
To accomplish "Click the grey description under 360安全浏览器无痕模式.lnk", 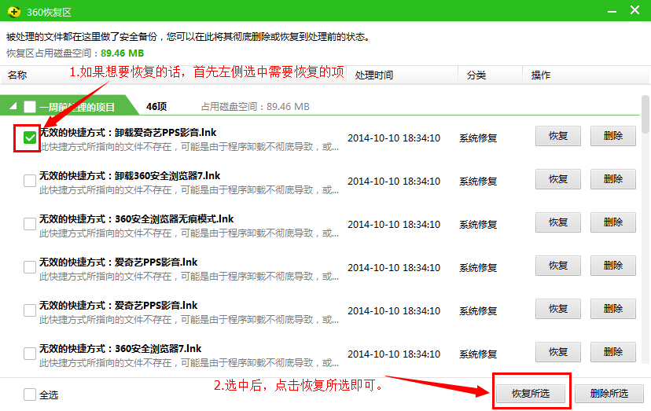I will (189, 233).
